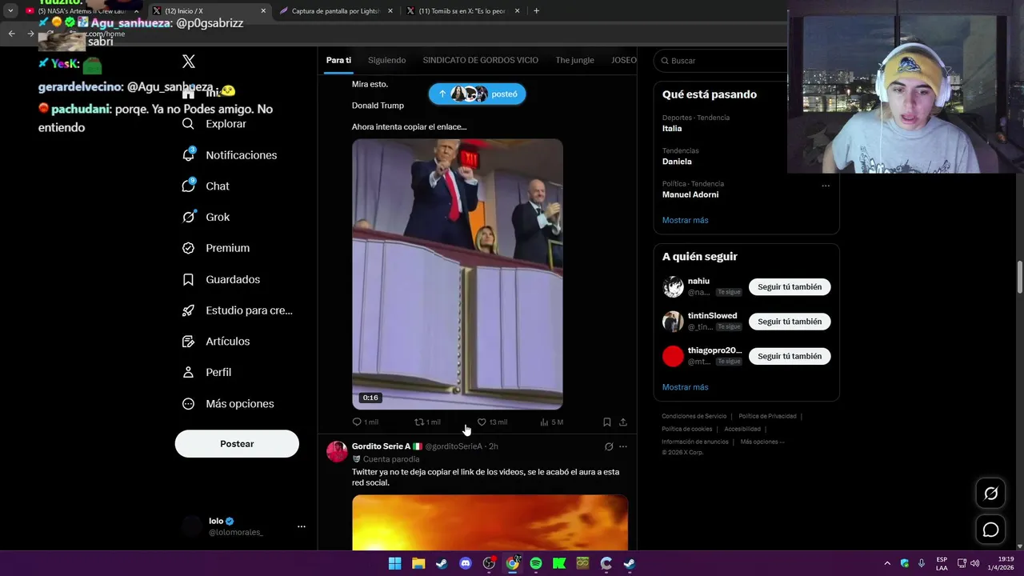1024x576 pixels.
Task: Click the Grok icon on Gordito Serie A post
Action: click(x=609, y=446)
